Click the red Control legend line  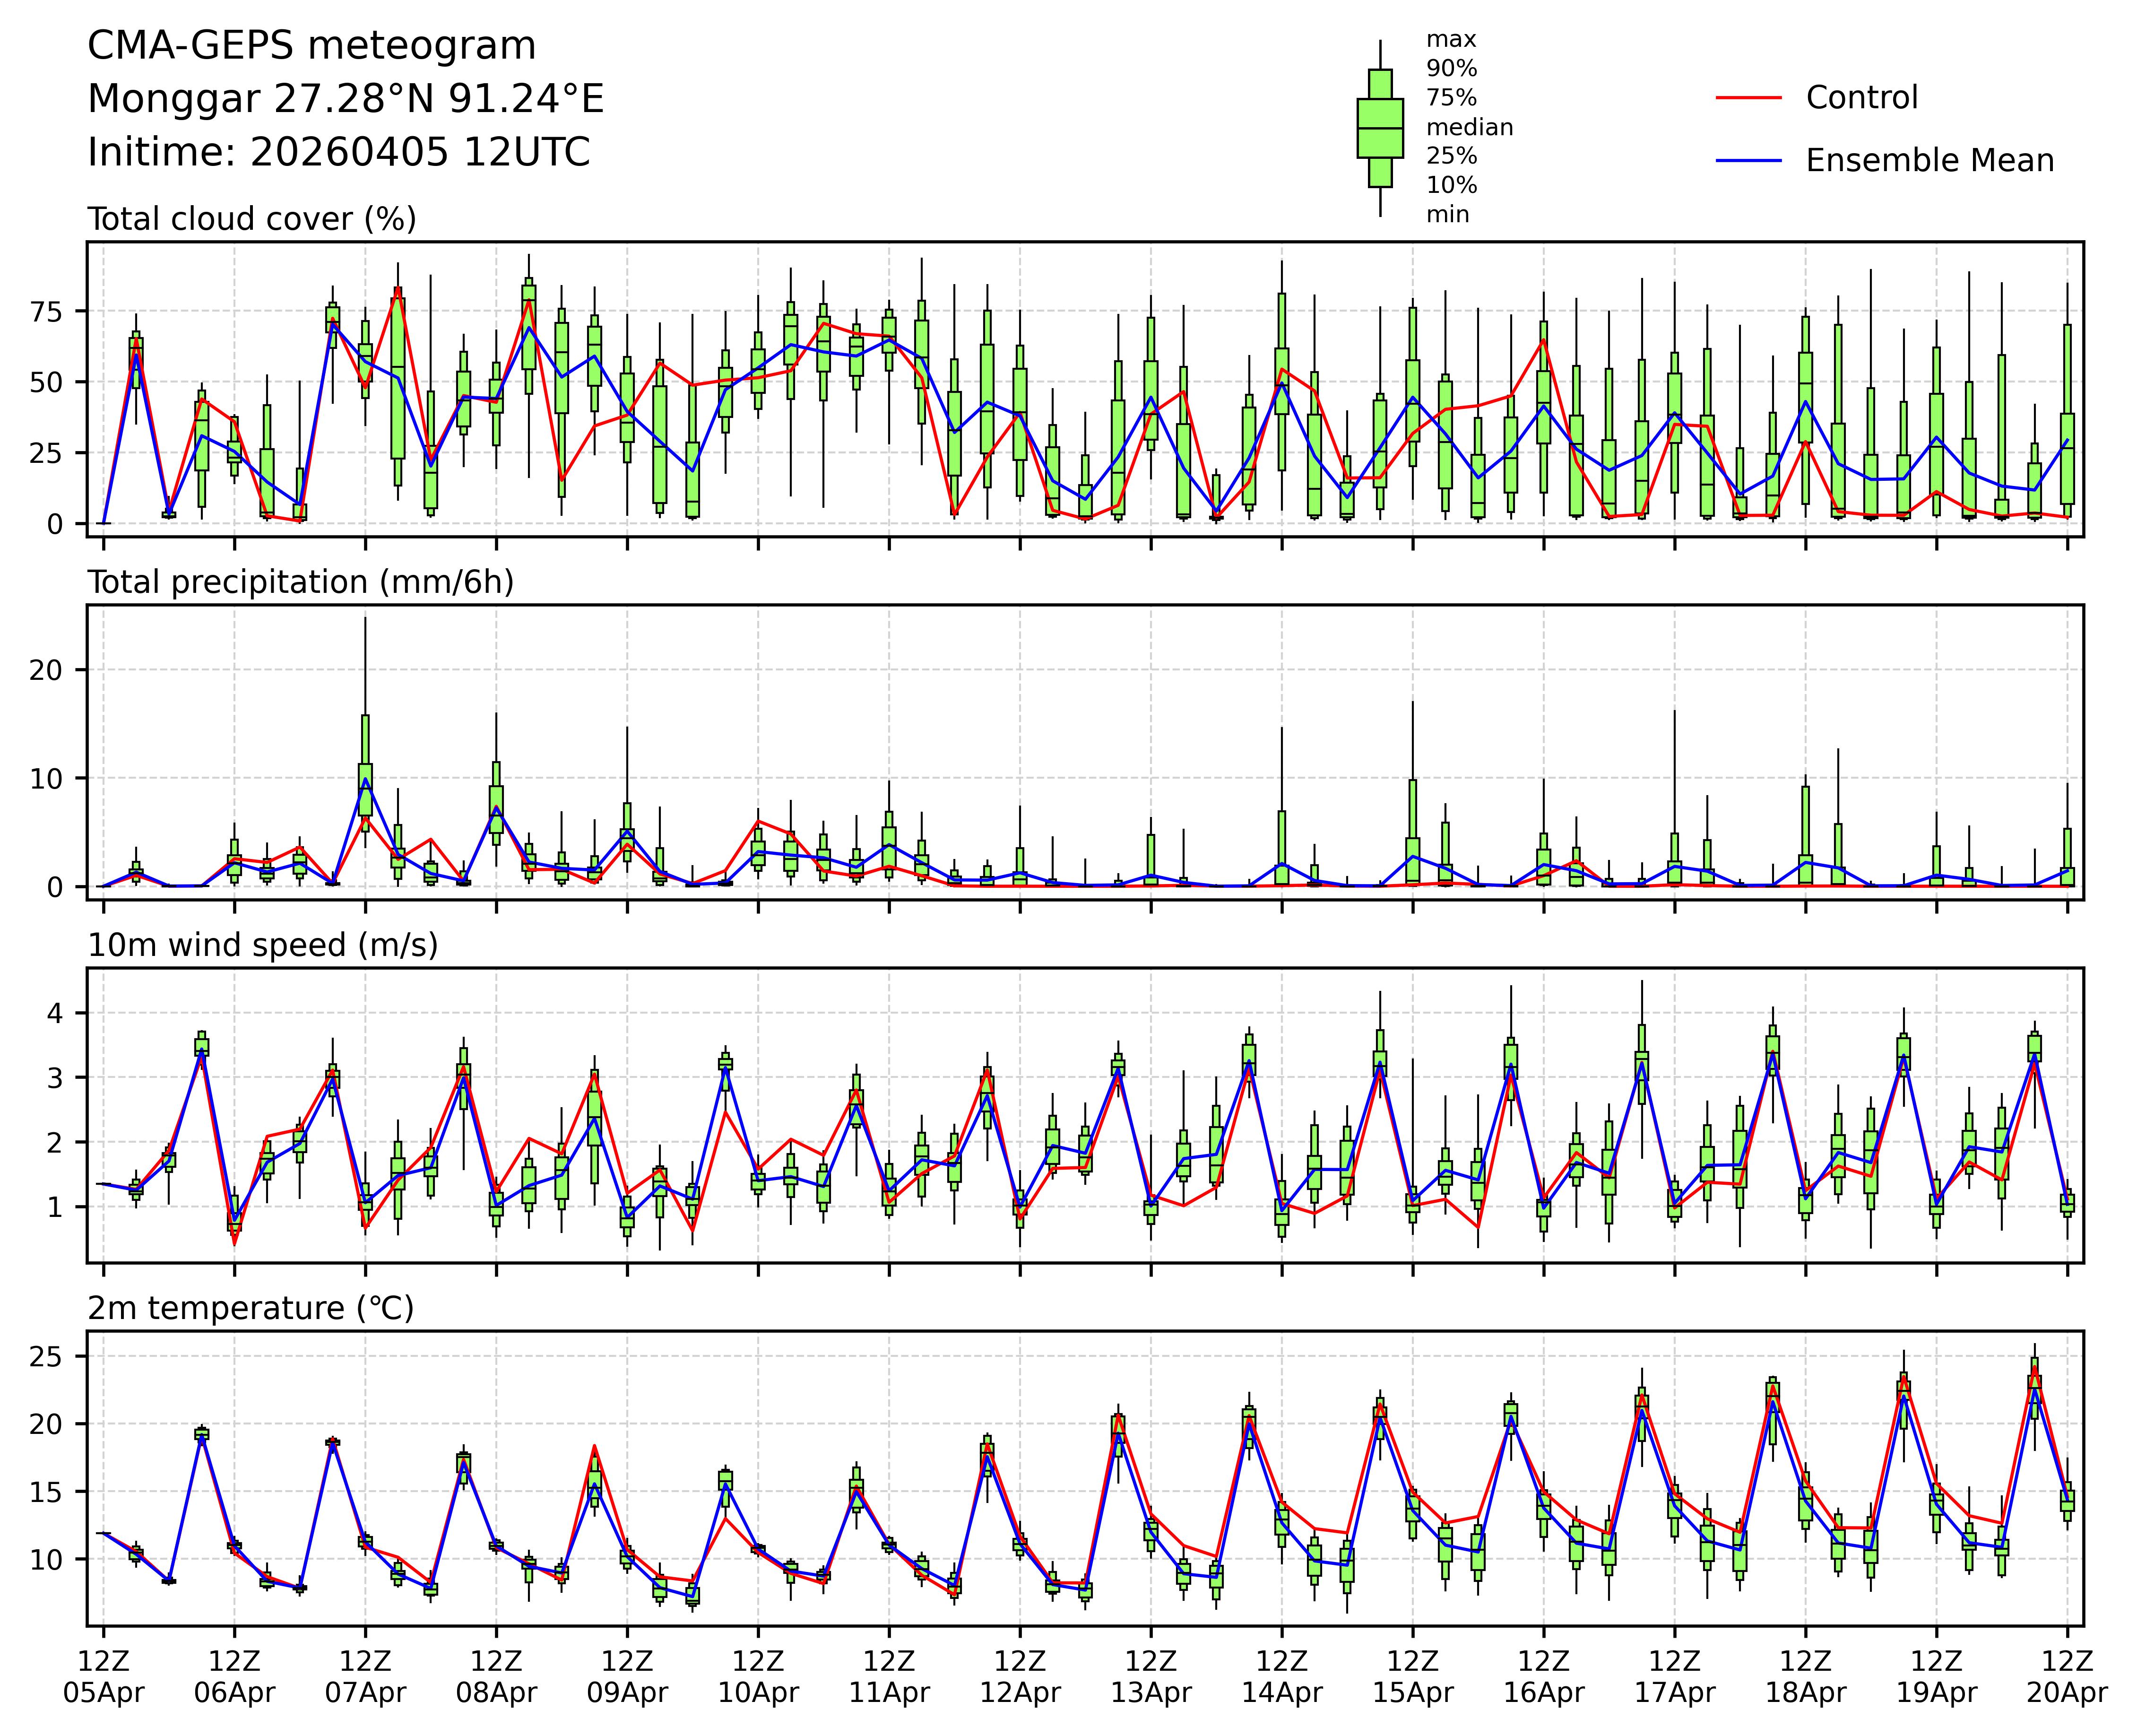1749,98
